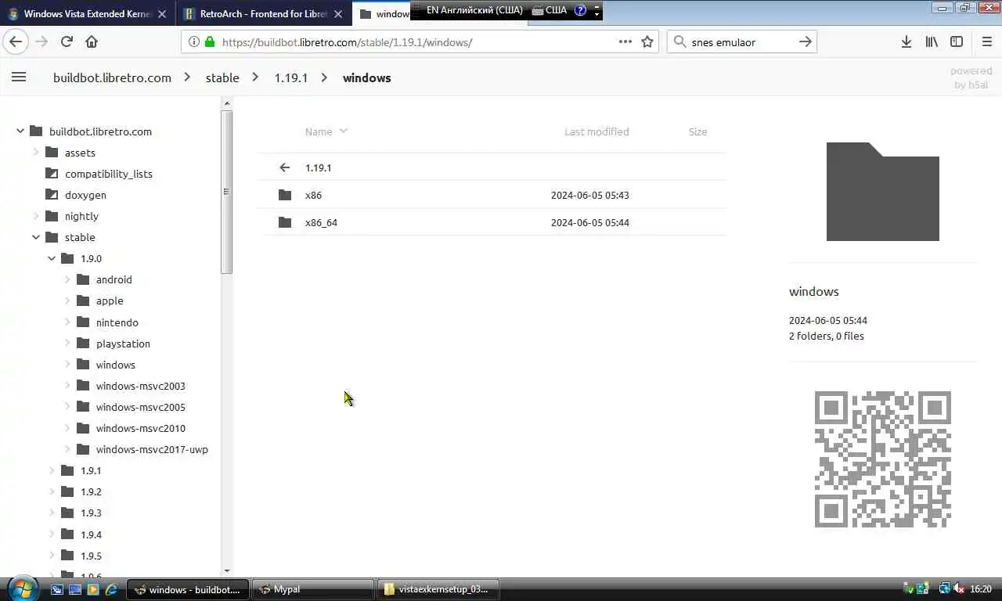
Task: Click the search go arrow next to snes emulaor
Action: (x=806, y=41)
